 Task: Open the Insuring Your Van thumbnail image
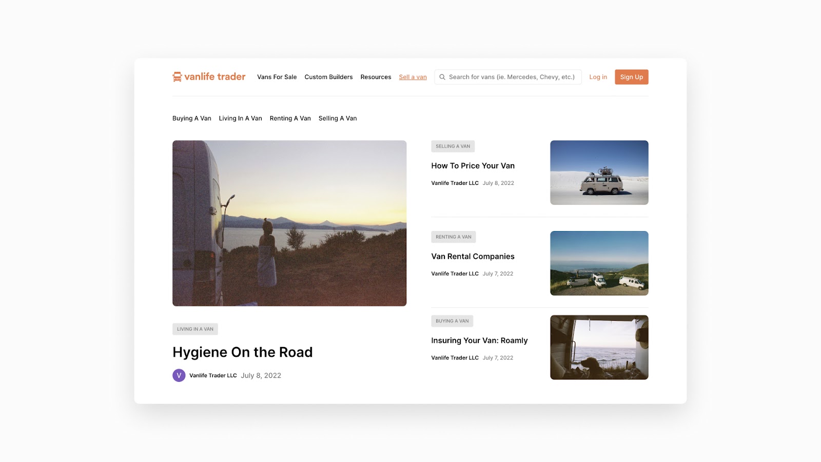tap(599, 348)
